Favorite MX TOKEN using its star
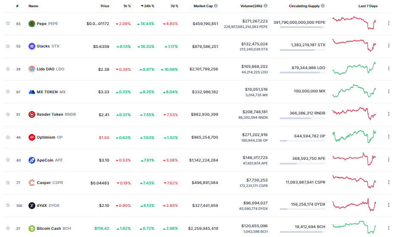This screenshot has width=398, height=237. [x=8, y=92]
